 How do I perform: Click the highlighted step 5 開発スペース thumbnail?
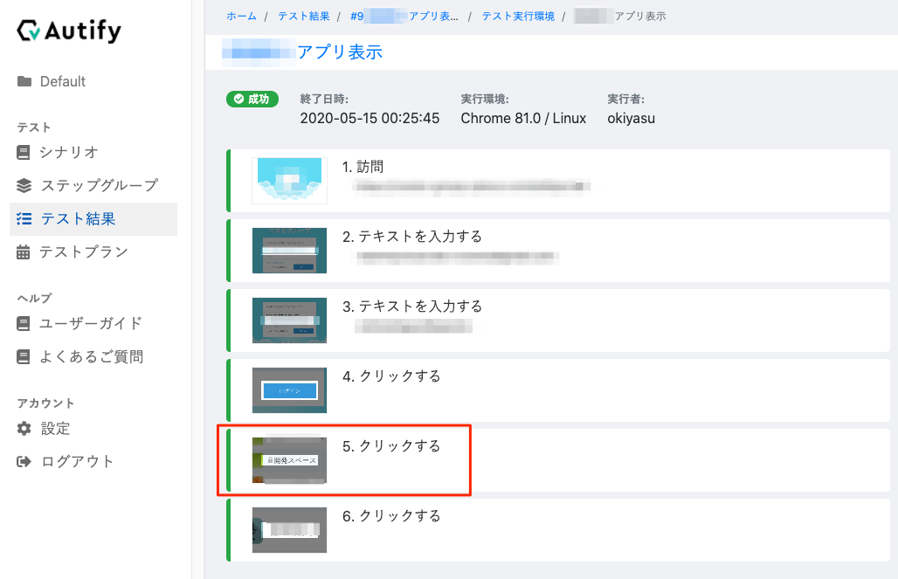coord(289,460)
